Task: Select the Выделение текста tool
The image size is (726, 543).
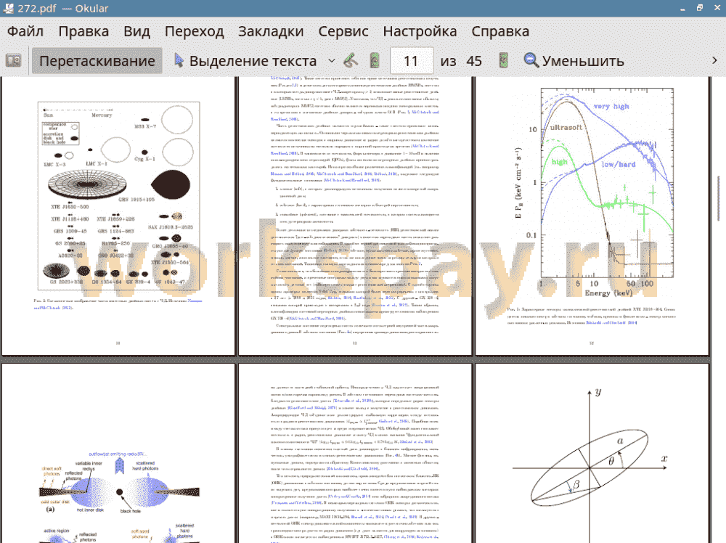Action: click(x=245, y=61)
